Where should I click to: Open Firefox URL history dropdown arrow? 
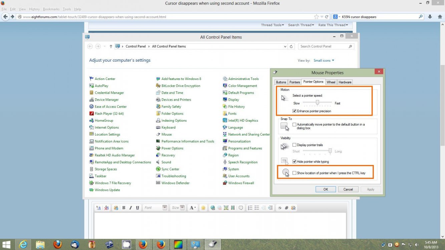[x=322, y=17]
